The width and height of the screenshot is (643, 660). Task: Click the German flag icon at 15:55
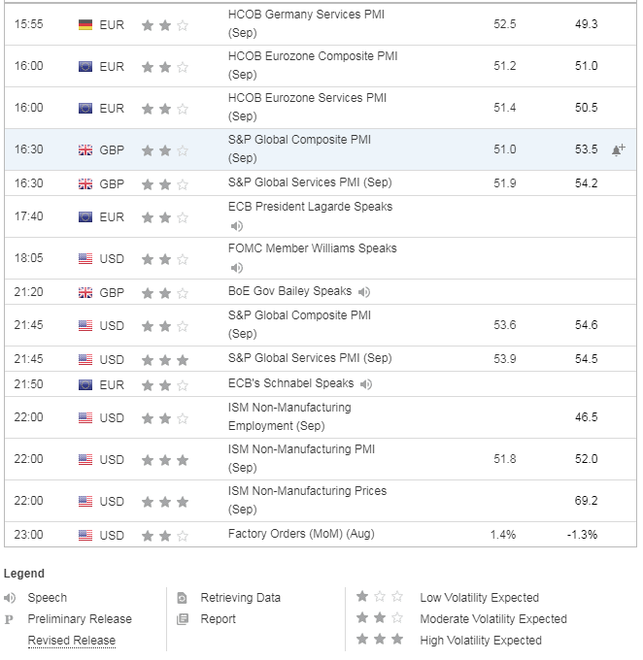coord(85,25)
